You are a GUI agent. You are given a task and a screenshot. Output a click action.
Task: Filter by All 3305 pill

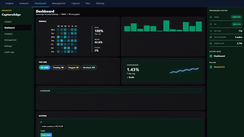click(x=45, y=68)
